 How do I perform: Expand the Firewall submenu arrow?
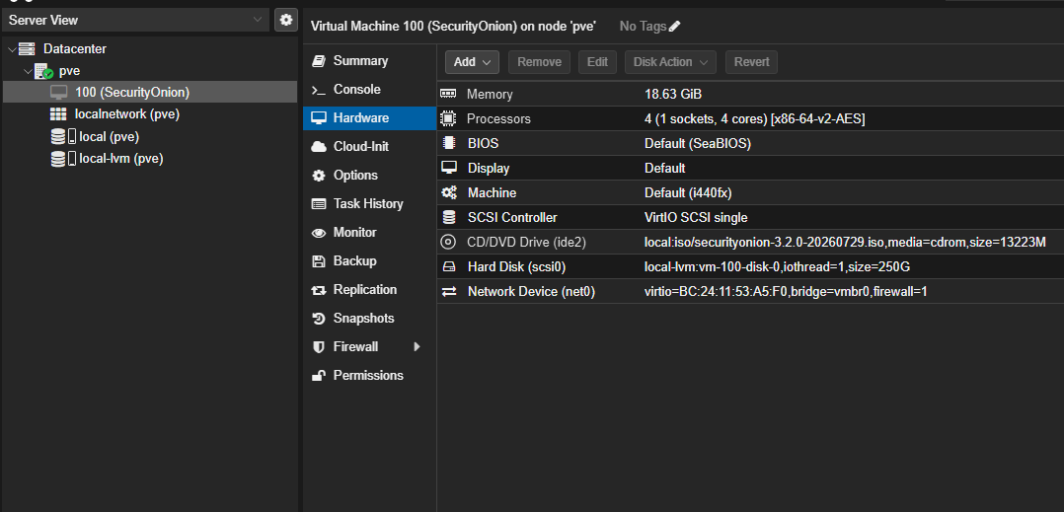point(417,346)
